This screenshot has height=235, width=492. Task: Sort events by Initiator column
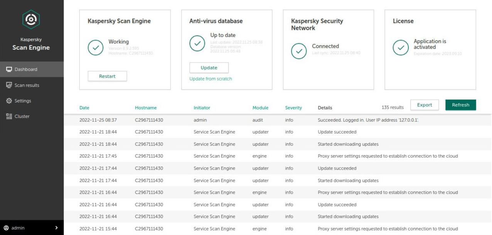pyautogui.click(x=202, y=108)
